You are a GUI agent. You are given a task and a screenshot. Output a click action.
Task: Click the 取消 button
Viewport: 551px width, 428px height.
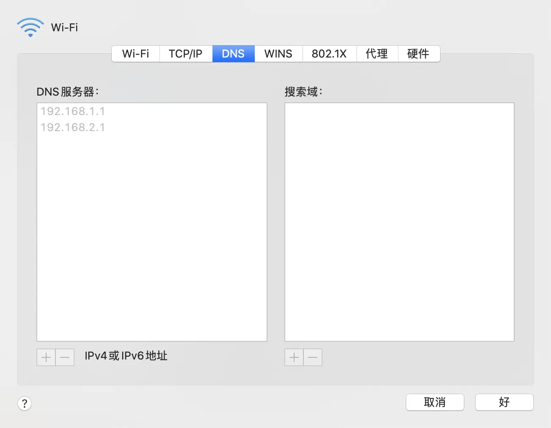[x=435, y=402]
